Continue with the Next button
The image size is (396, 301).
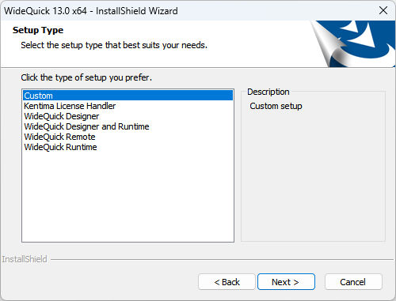click(x=286, y=282)
